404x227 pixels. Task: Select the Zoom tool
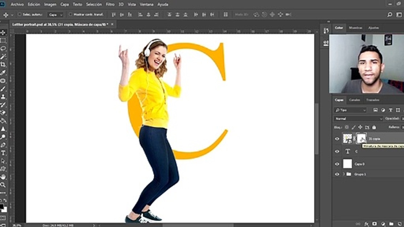click(x=3, y=185)
